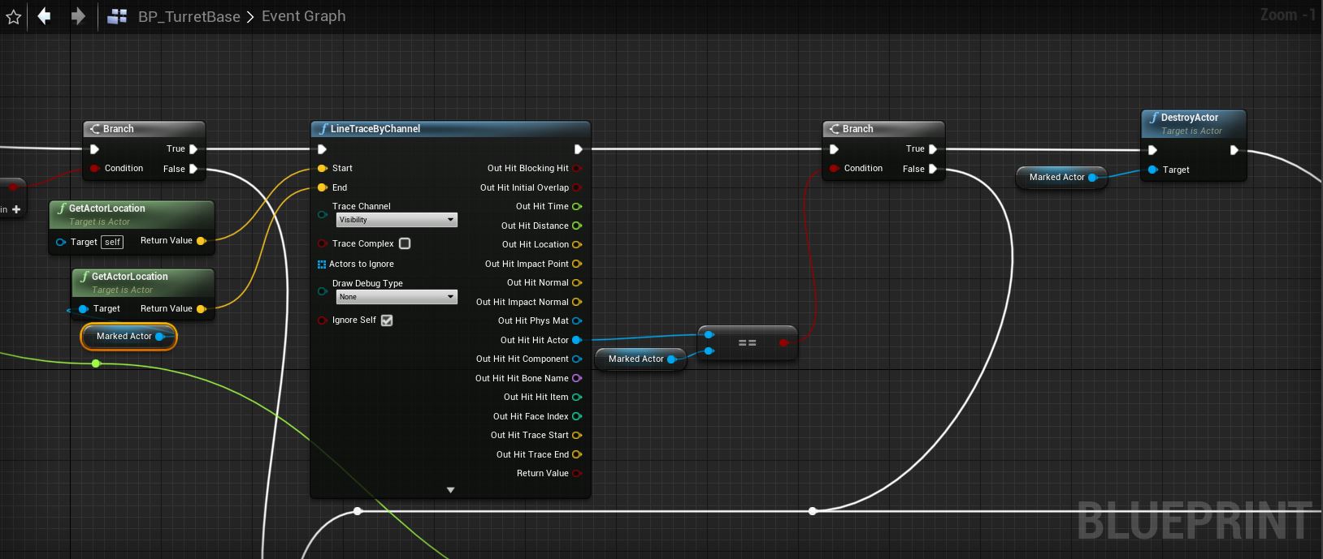Click the DestroyActor Target pin
Image resolution: width=1323 pixels, height=559 pixels.
coord(1152,170)
